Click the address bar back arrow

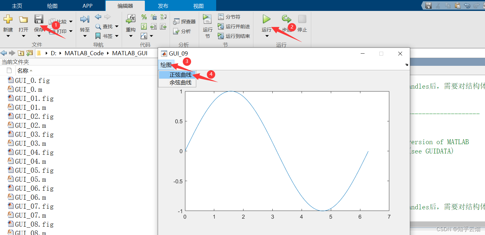click(x=4, y=53)
